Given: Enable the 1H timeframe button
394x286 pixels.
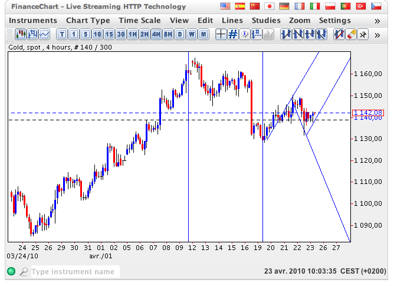Looking at the screenshot, I should pos(132,34).
